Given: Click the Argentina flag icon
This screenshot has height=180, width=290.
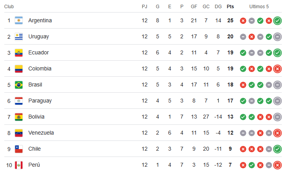Looking at the screenshot, I should pos(19,20).
